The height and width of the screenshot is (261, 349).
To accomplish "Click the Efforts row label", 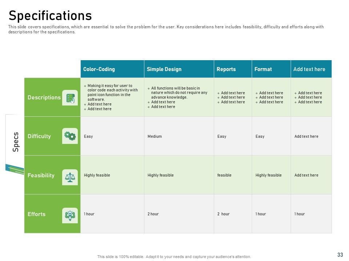I will (36, 214).
